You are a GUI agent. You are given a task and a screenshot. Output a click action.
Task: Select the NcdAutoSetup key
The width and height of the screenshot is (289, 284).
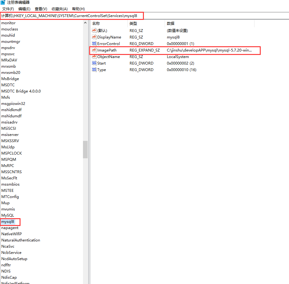pos(14,259)
